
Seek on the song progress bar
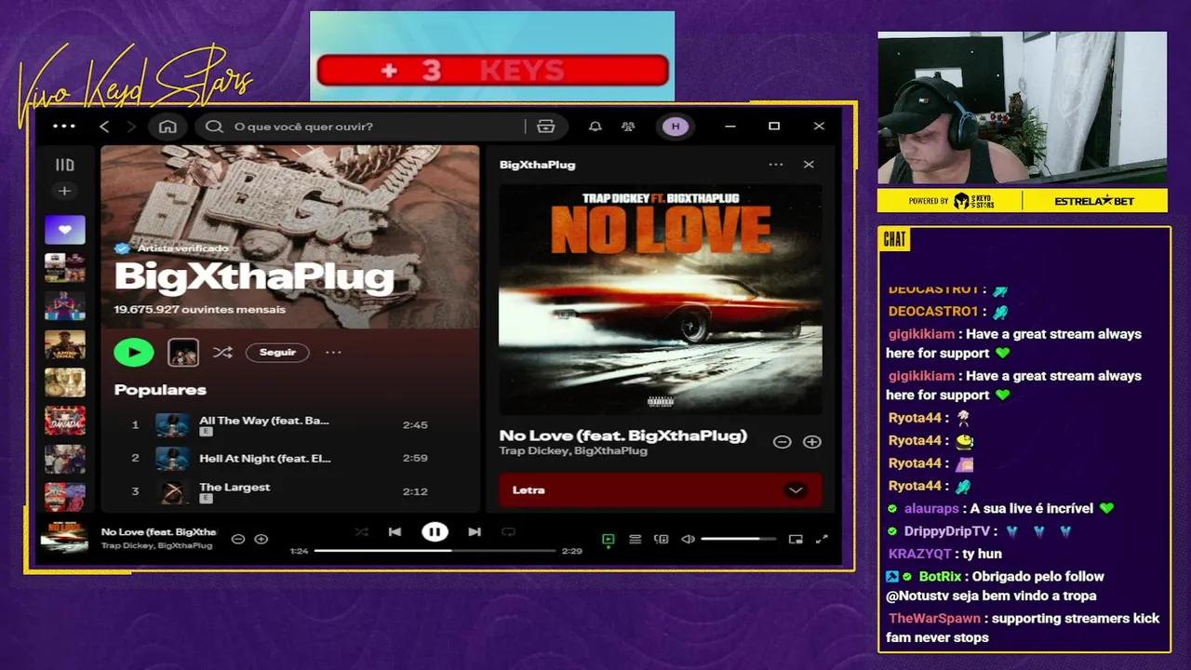pyautogui.click(x=435, y=551)
